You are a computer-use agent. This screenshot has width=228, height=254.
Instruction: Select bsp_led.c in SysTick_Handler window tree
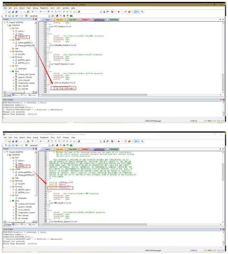(22, 54)
